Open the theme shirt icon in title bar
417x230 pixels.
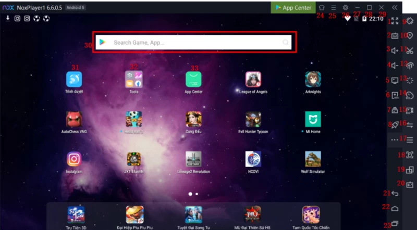click(x=322, y=7)
